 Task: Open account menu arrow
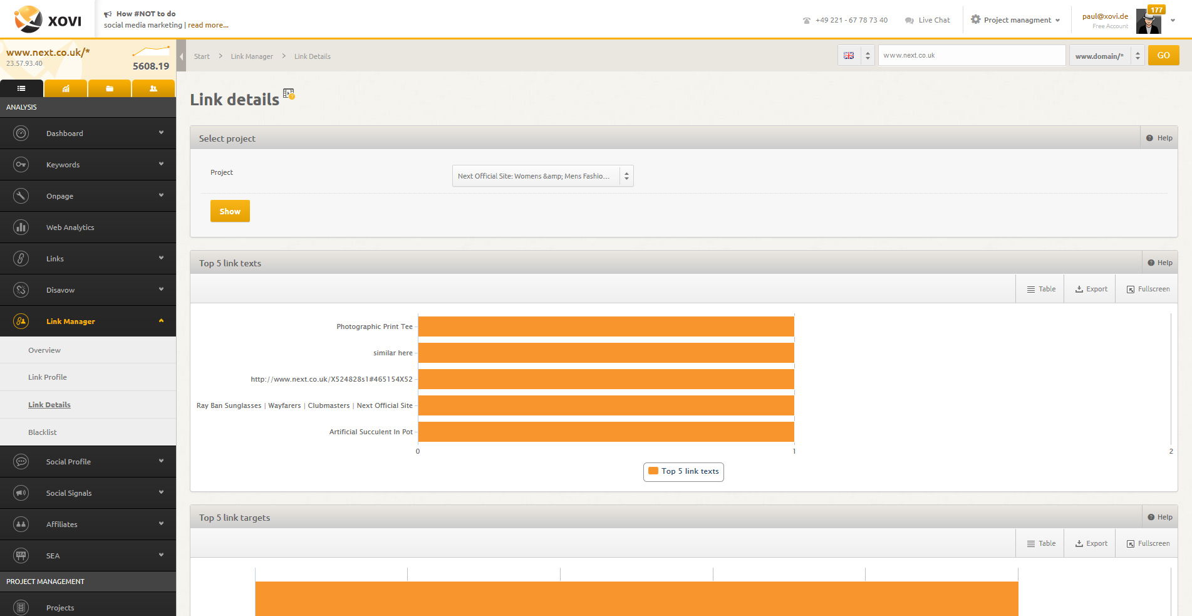pos(1173,20)
